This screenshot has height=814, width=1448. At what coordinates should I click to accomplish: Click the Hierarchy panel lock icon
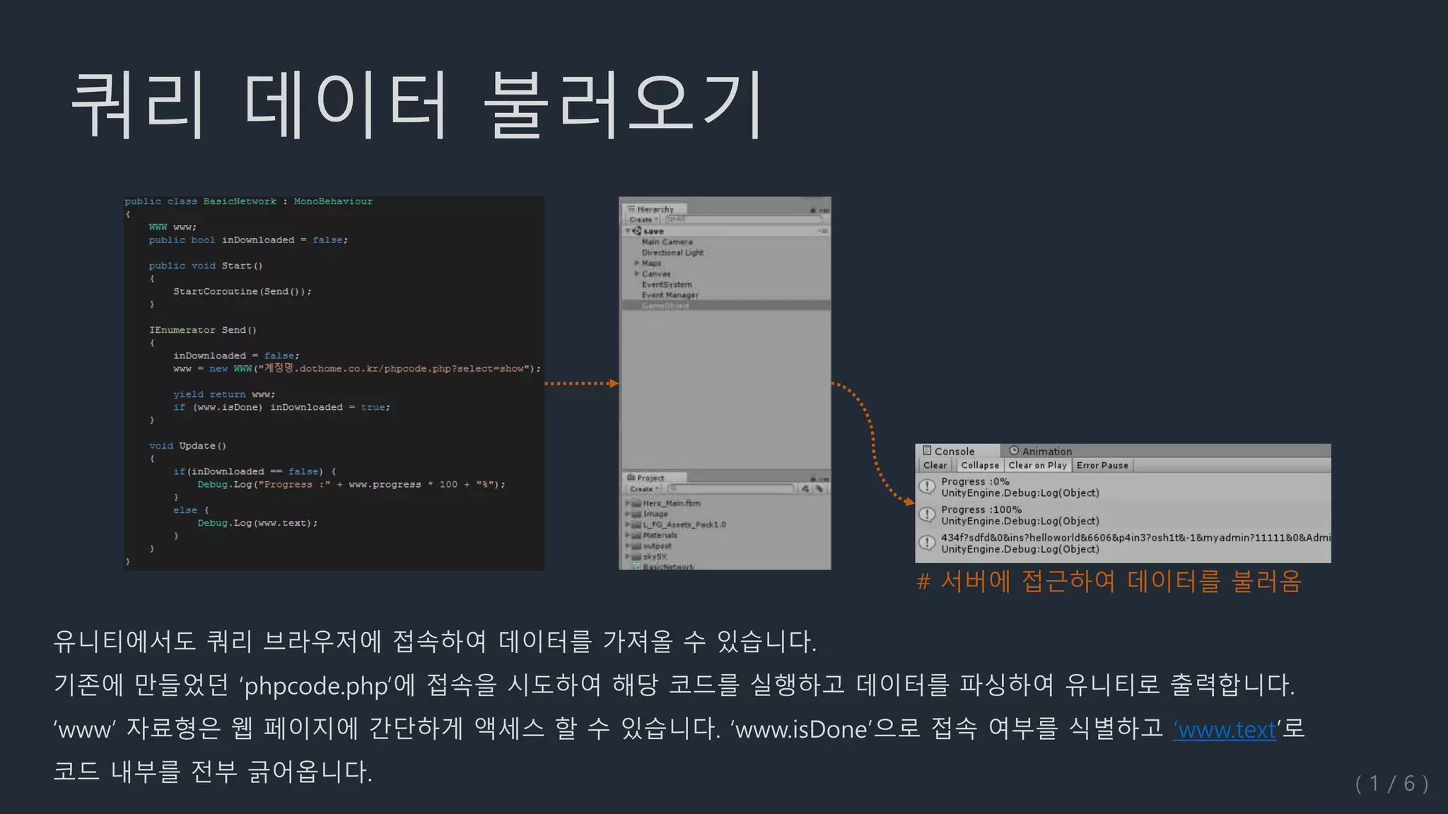813,210
